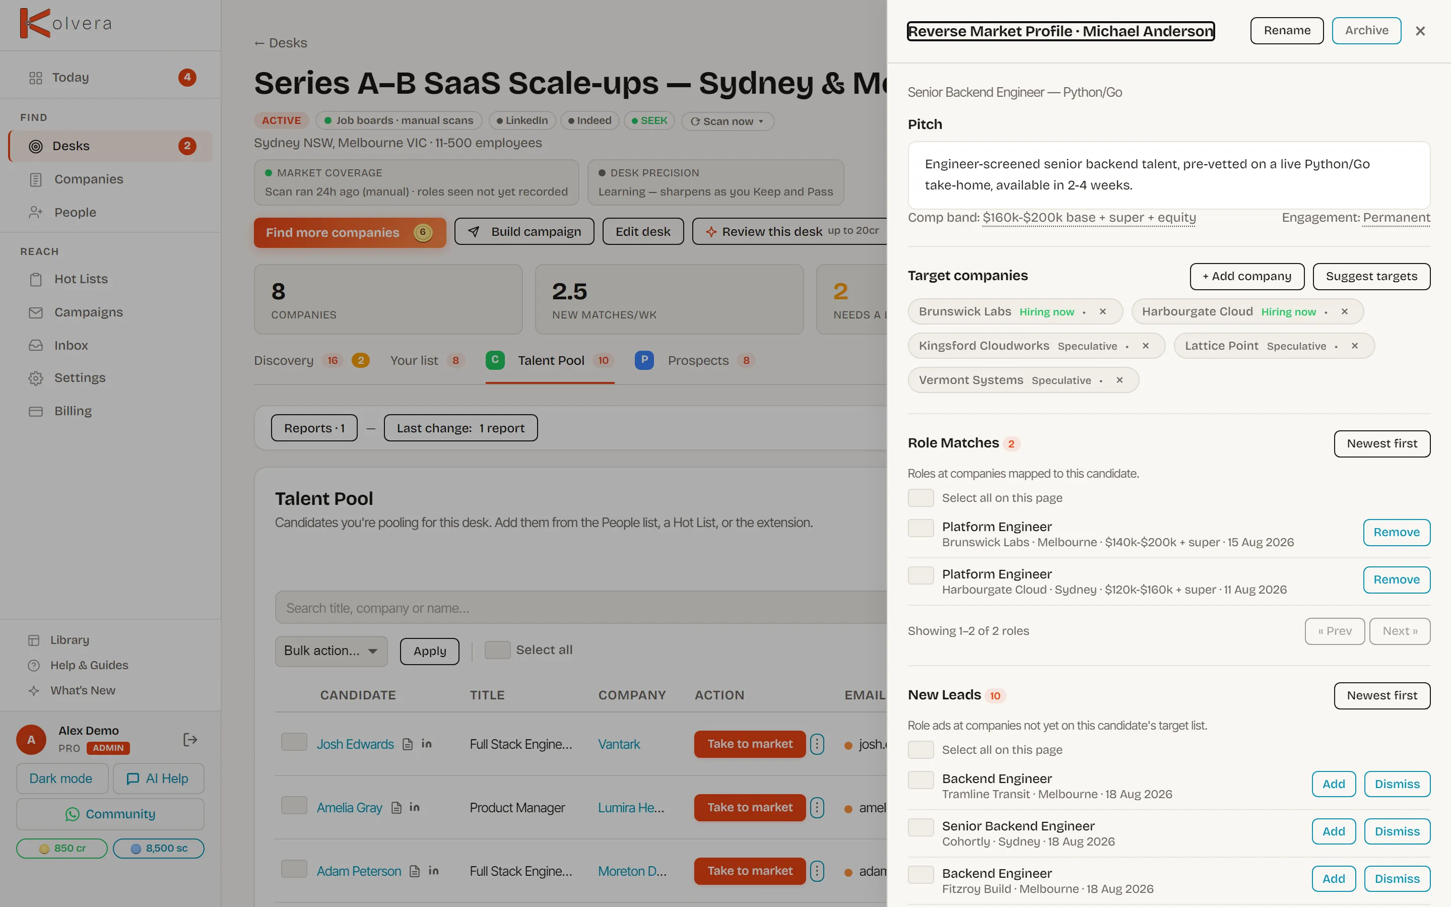The height and width of the screenshot is (907, 1451).
Task: Click the Kolvera logo
Action: click(65, 23)
